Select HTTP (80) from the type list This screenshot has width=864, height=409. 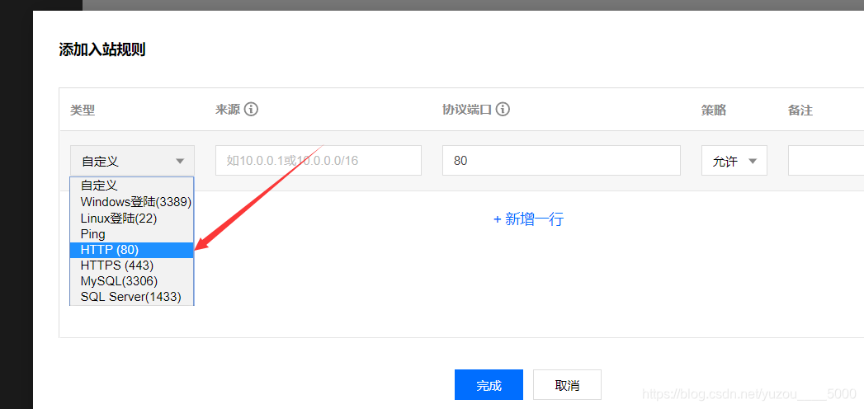click(132, 250)
